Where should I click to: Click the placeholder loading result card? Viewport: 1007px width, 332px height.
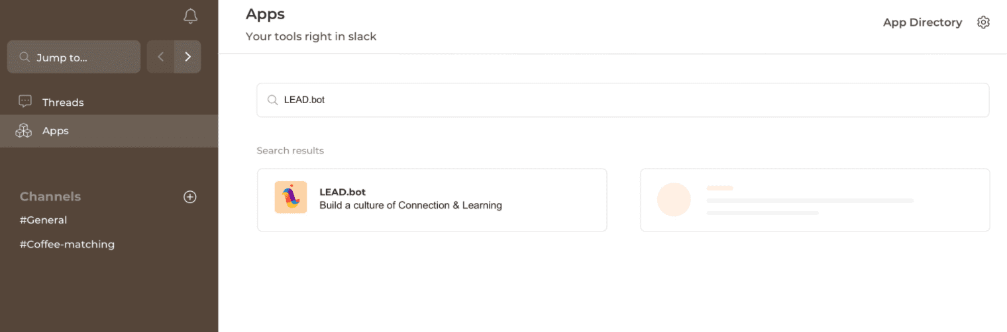pyautogui.click(x=815, y=200)
